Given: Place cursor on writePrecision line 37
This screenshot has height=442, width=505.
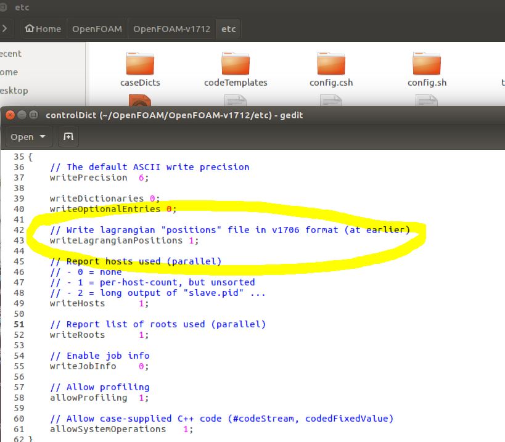Looking at the screenshot, I should pyautogui.click(x=99, y=178).
